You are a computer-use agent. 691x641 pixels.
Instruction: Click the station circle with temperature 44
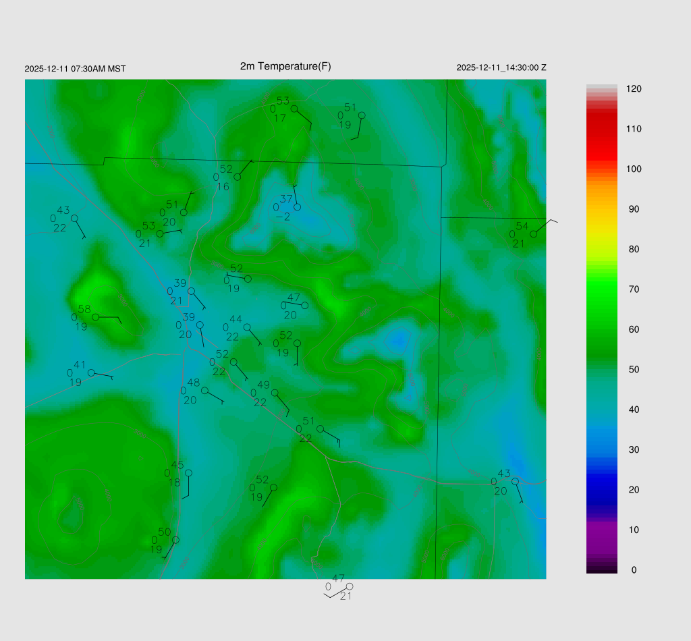tap(247, 327)
